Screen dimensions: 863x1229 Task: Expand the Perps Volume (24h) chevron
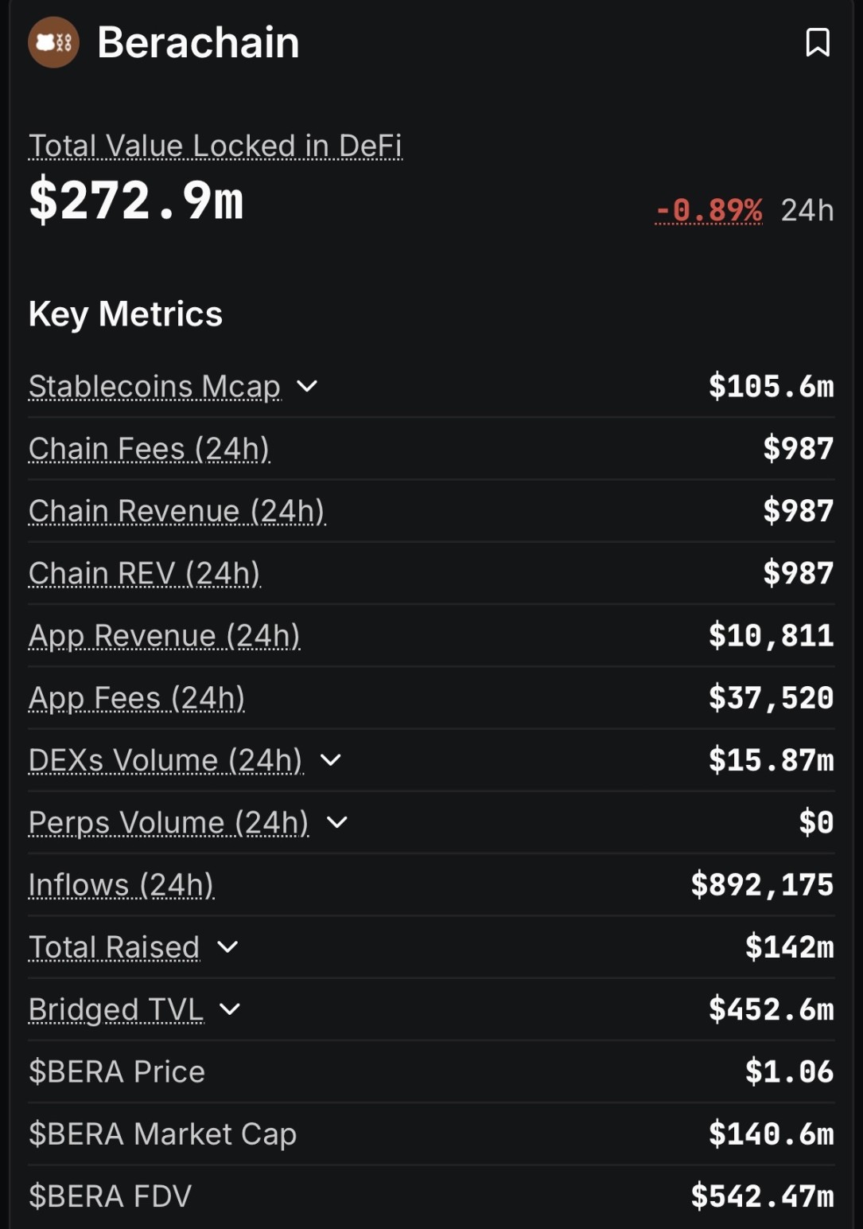pyautogui.click(x=337, y=822)
